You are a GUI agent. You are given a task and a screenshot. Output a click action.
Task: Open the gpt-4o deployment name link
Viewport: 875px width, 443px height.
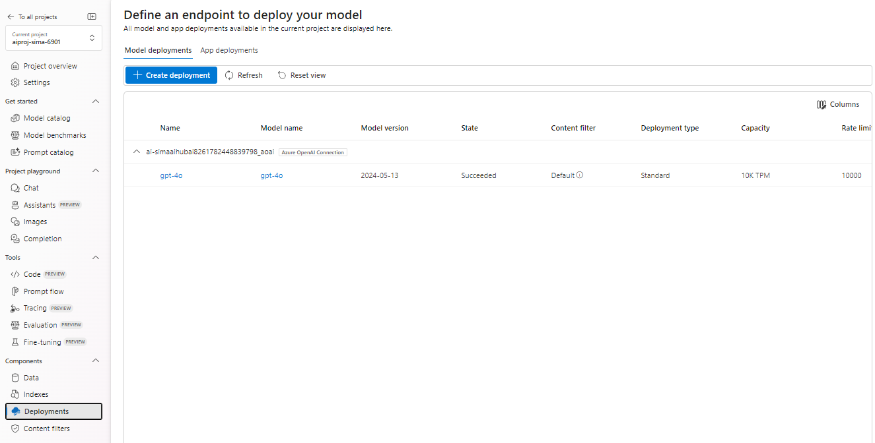coord(171,175)
